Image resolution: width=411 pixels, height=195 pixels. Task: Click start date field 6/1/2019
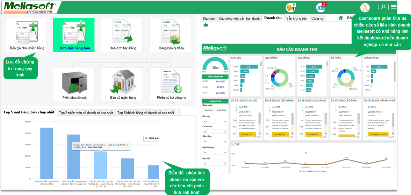pos(208,110)
